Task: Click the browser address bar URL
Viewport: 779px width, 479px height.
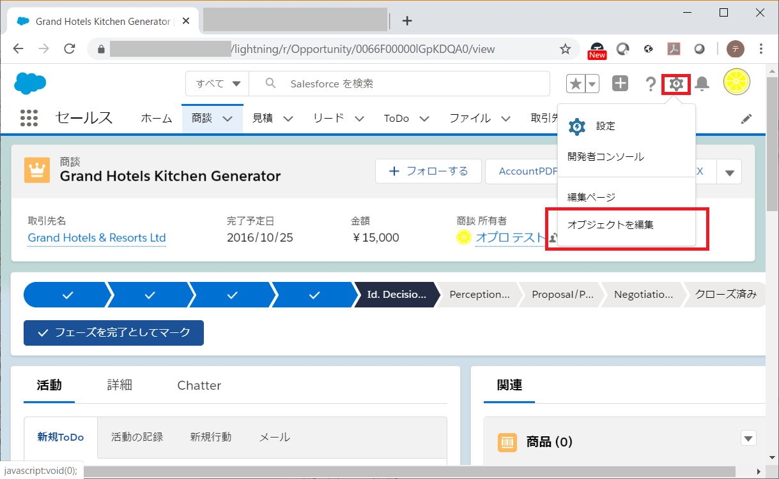Action: click(364, 48)
